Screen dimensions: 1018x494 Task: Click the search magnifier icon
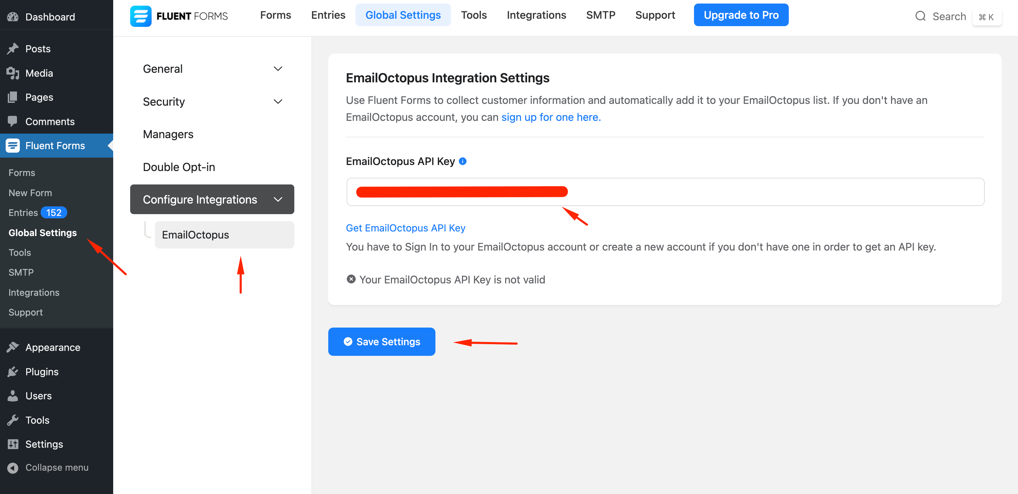coord(920,16)
